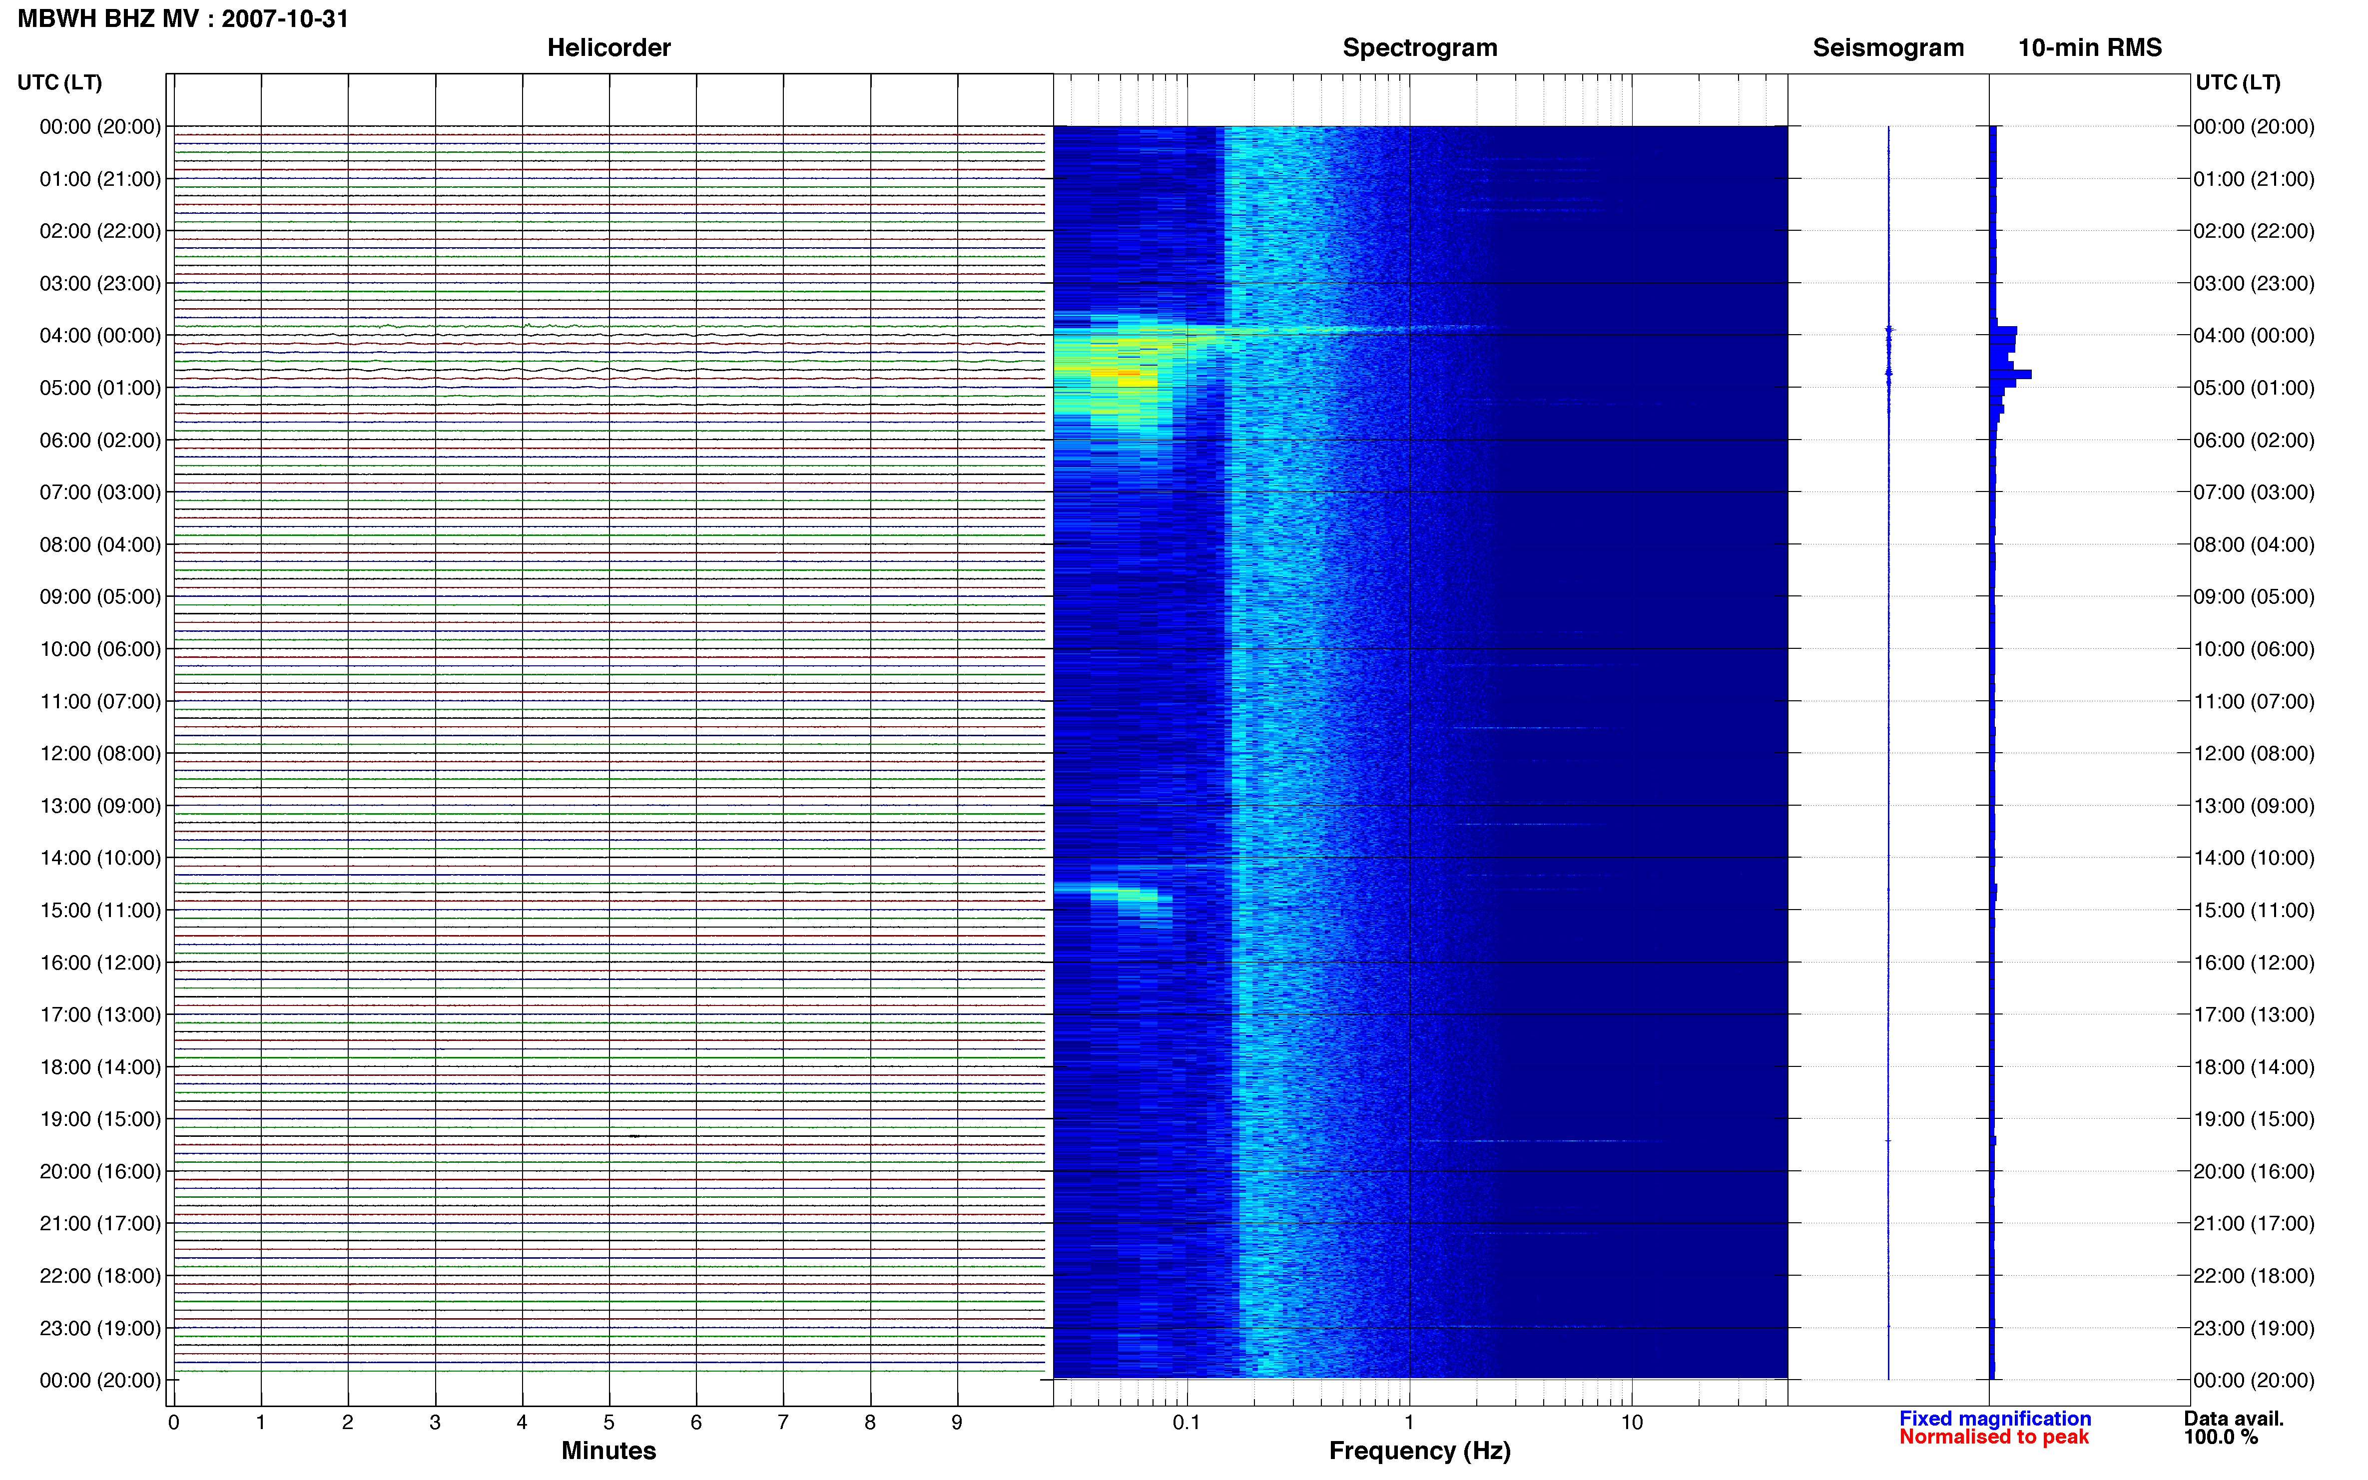The height and width of the screenshot is (1480, 2368).
Task: Click the largest RMS bar near 05:00
Action: point(2011,374)
